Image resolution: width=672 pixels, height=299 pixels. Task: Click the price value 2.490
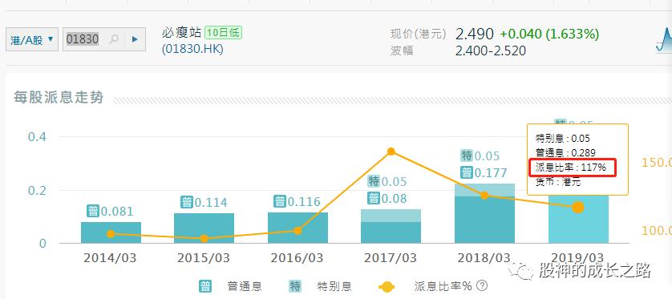pos(475,34)
